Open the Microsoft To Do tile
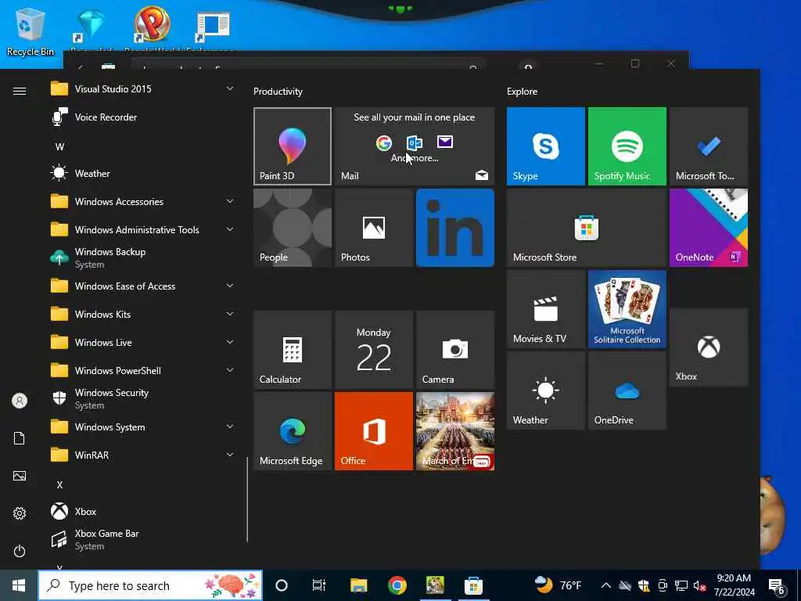Screen dimensions: 801x601 [x=709, y=146]
